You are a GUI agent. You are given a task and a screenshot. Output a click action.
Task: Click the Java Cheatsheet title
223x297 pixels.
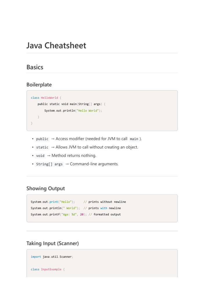tap(56, 46)
